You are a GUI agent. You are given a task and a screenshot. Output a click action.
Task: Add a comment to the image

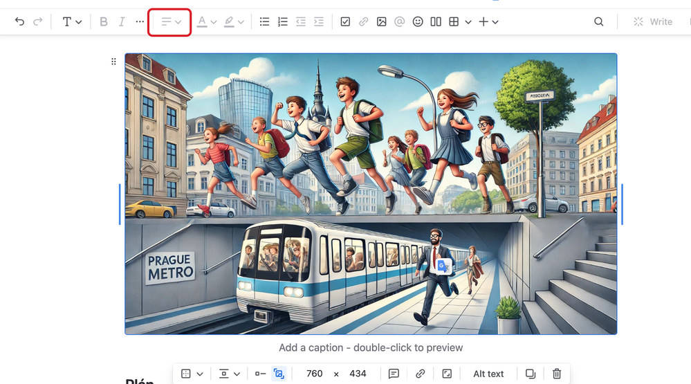click(x=394, y=374)
